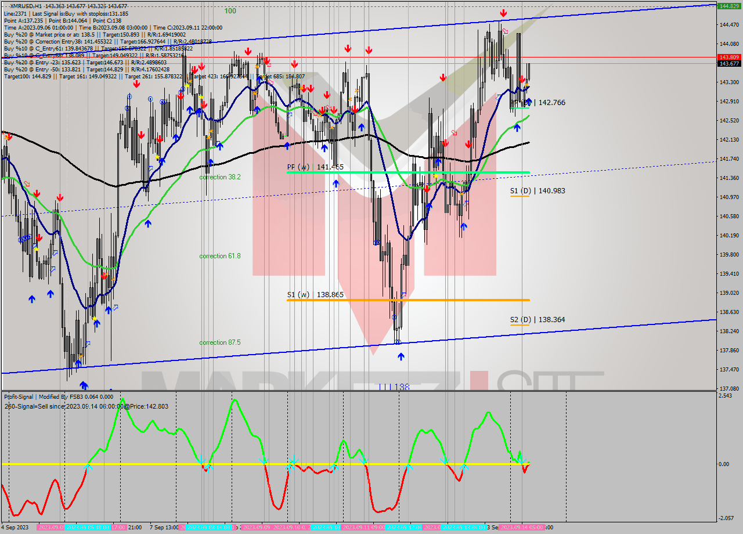The image size is (743, 534).
Task: Click the green 144.829 price tag
Action: (728, 6)
